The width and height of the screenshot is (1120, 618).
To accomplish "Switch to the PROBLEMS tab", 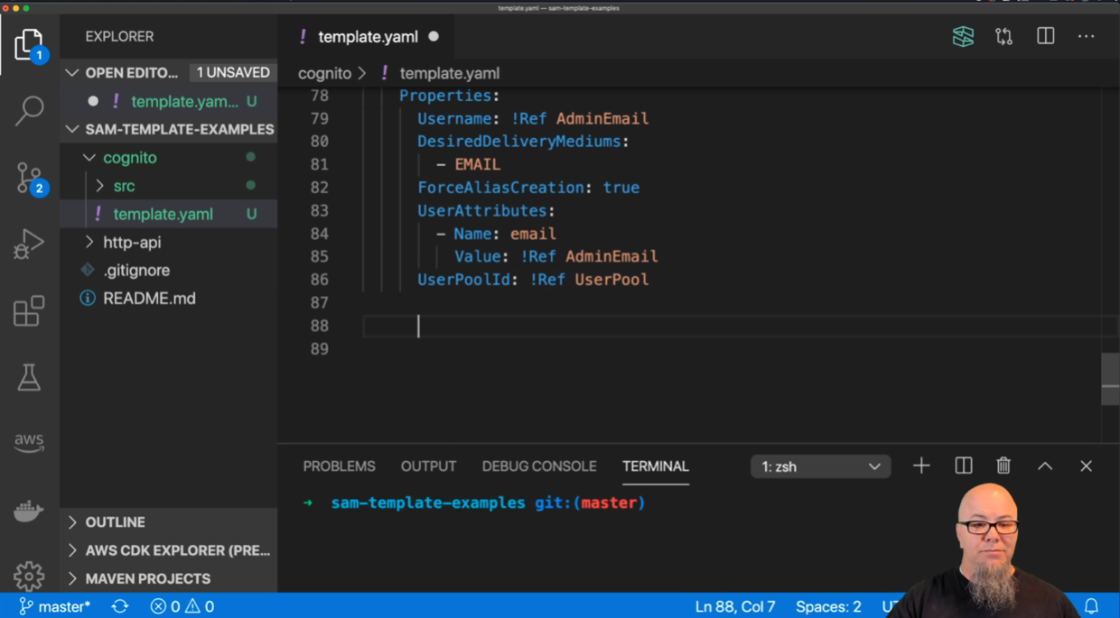I will [x=339, y=466].
